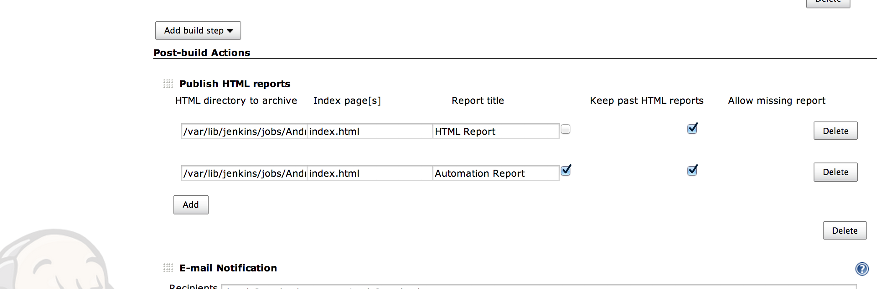Click index page field in HTML Report row
889x289 pixels.
point(370,132)
